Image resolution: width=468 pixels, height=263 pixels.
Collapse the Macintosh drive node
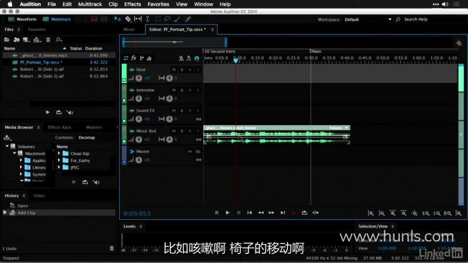click(x=14, y=153)
